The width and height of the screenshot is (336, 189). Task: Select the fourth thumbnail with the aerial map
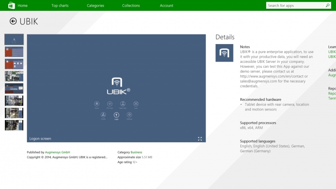coord(14,76)
